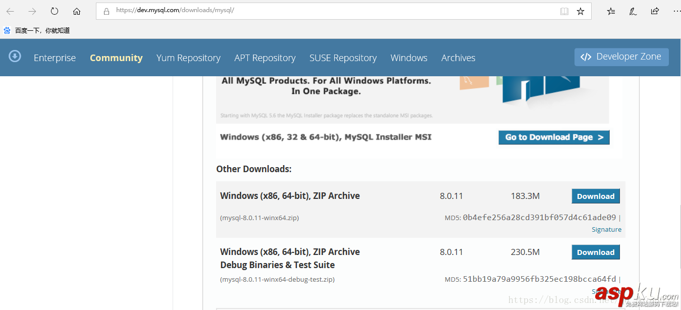Select the 183.3M file size text
Screen dimensions: 681x310
pyautogui.click(x=525, y=196)
